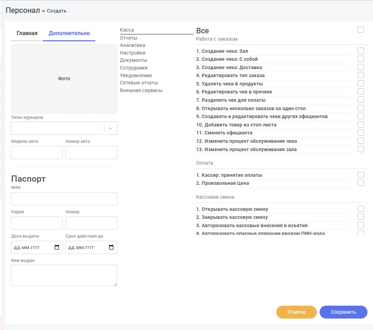The image size is (373, 330).
Task: Check Кассир: принятие оплаты
Action: (x=361, y=175)
